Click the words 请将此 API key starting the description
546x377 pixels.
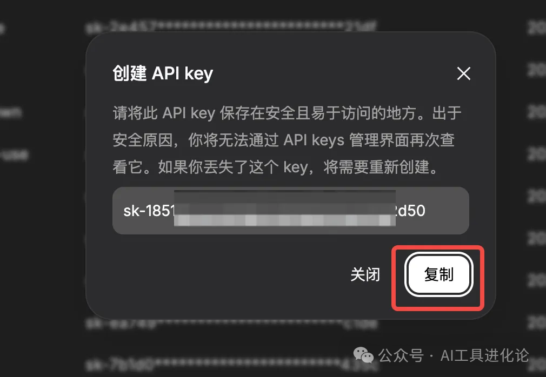164,113
